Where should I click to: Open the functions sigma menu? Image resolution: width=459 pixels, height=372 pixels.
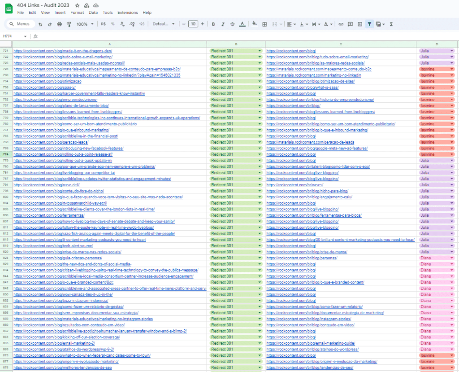coord(391,24)
